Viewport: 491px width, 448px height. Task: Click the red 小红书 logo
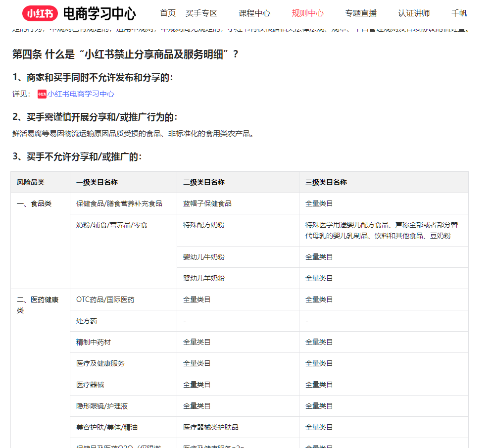pyautogui.click(x=40, y=13)
